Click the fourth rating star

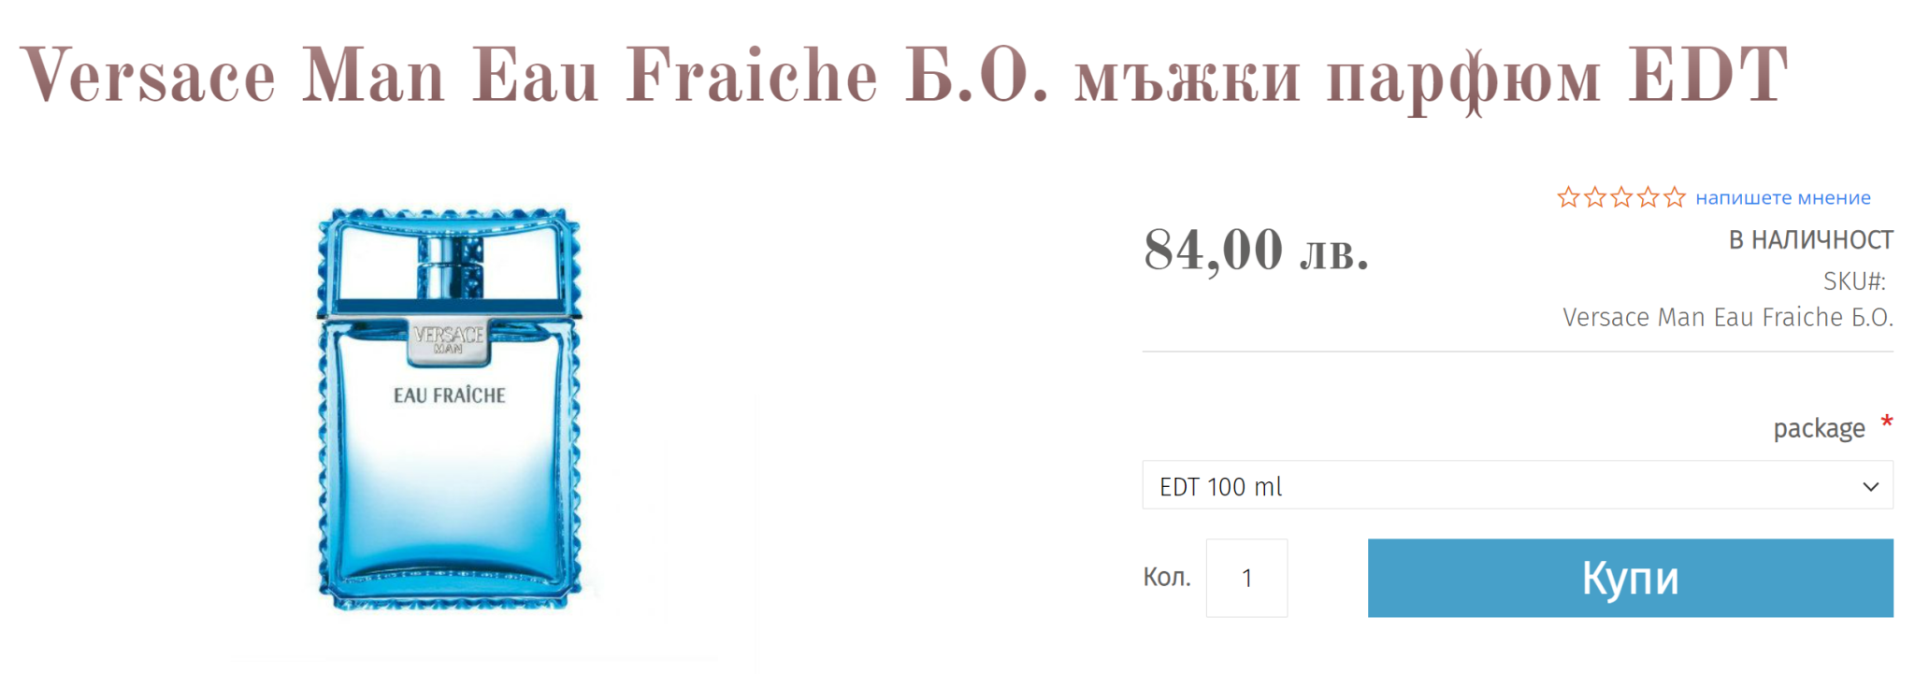coord(1648,197)
